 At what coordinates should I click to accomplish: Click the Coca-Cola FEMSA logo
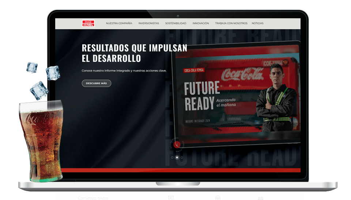click(x=88, y=23)
